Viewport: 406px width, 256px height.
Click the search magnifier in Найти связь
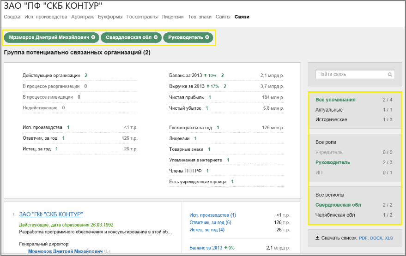click(390, 74)
